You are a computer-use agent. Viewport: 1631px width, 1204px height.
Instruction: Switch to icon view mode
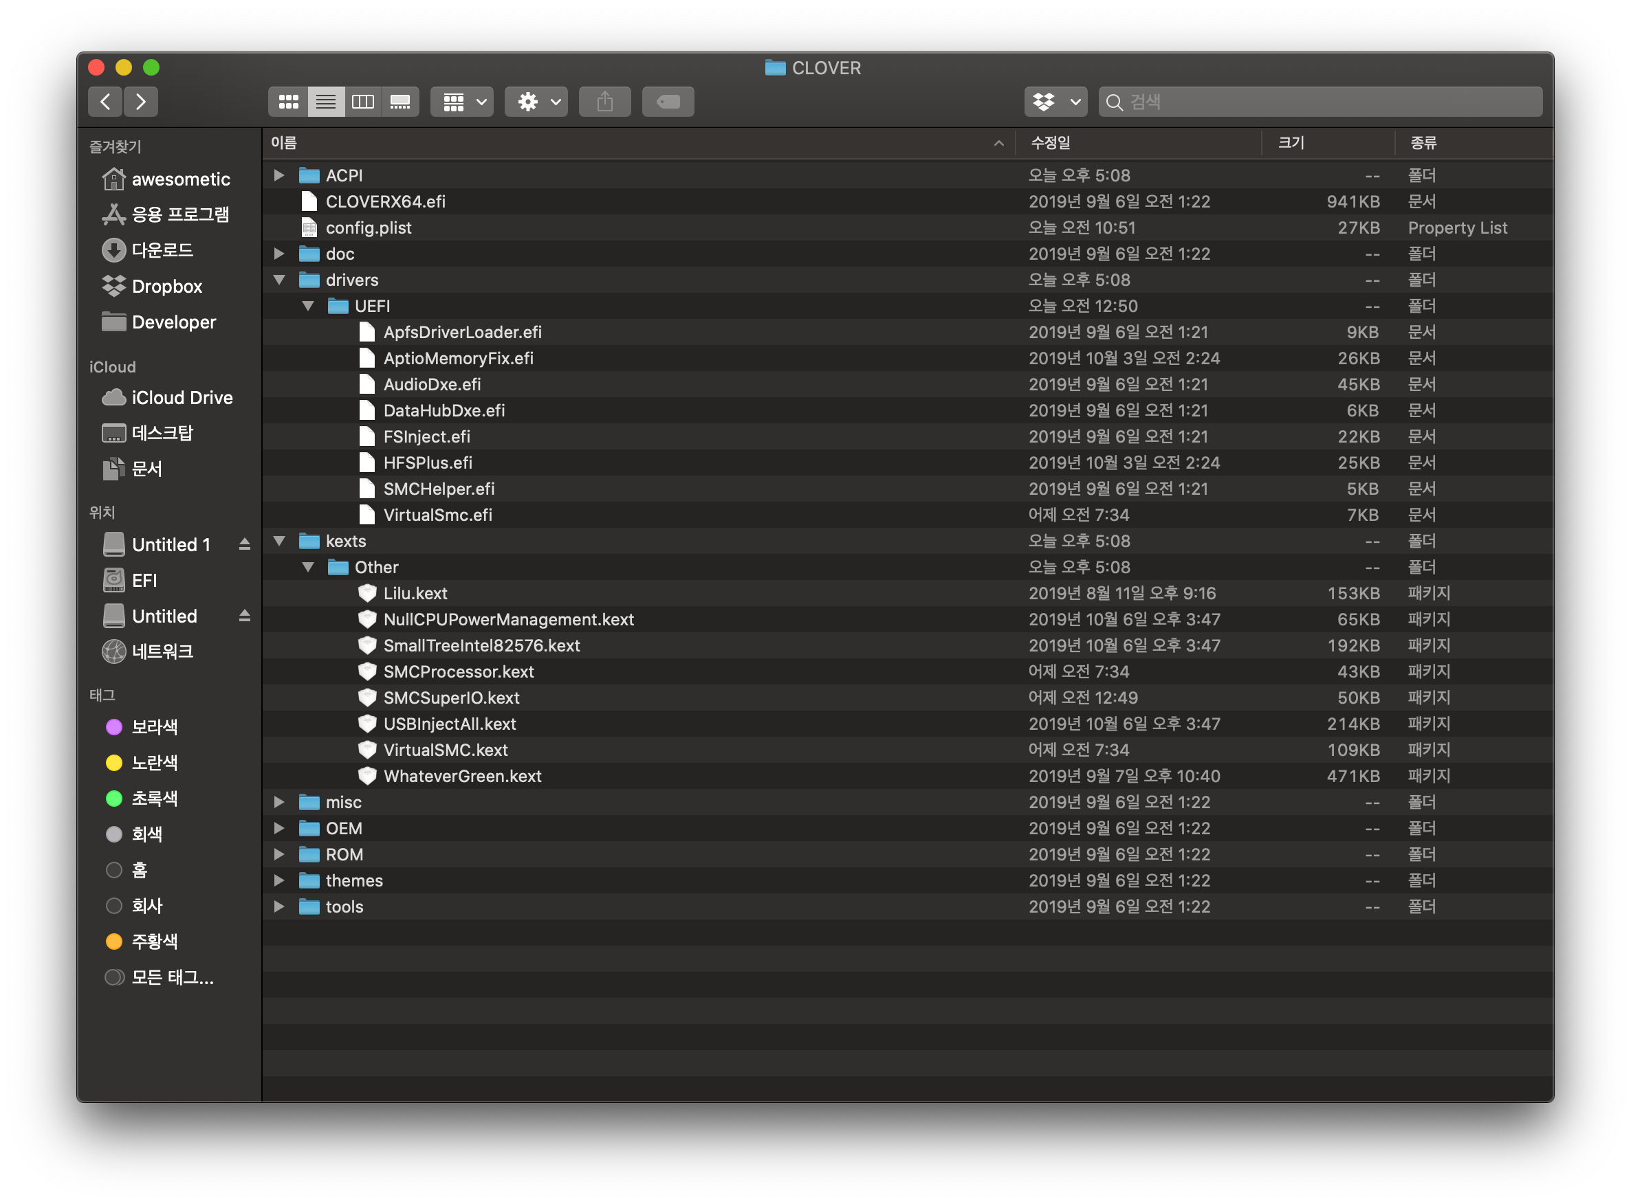pos(288,102)
